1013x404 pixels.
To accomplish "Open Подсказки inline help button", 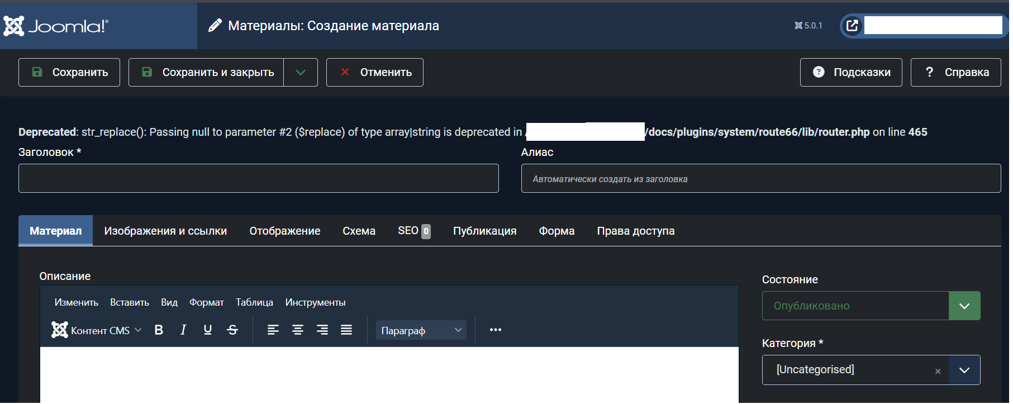I will [851, 72].
